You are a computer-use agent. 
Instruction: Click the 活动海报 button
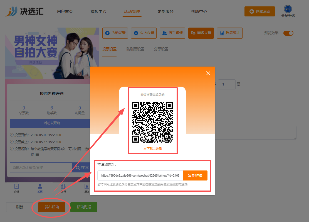tap(84, 207)
